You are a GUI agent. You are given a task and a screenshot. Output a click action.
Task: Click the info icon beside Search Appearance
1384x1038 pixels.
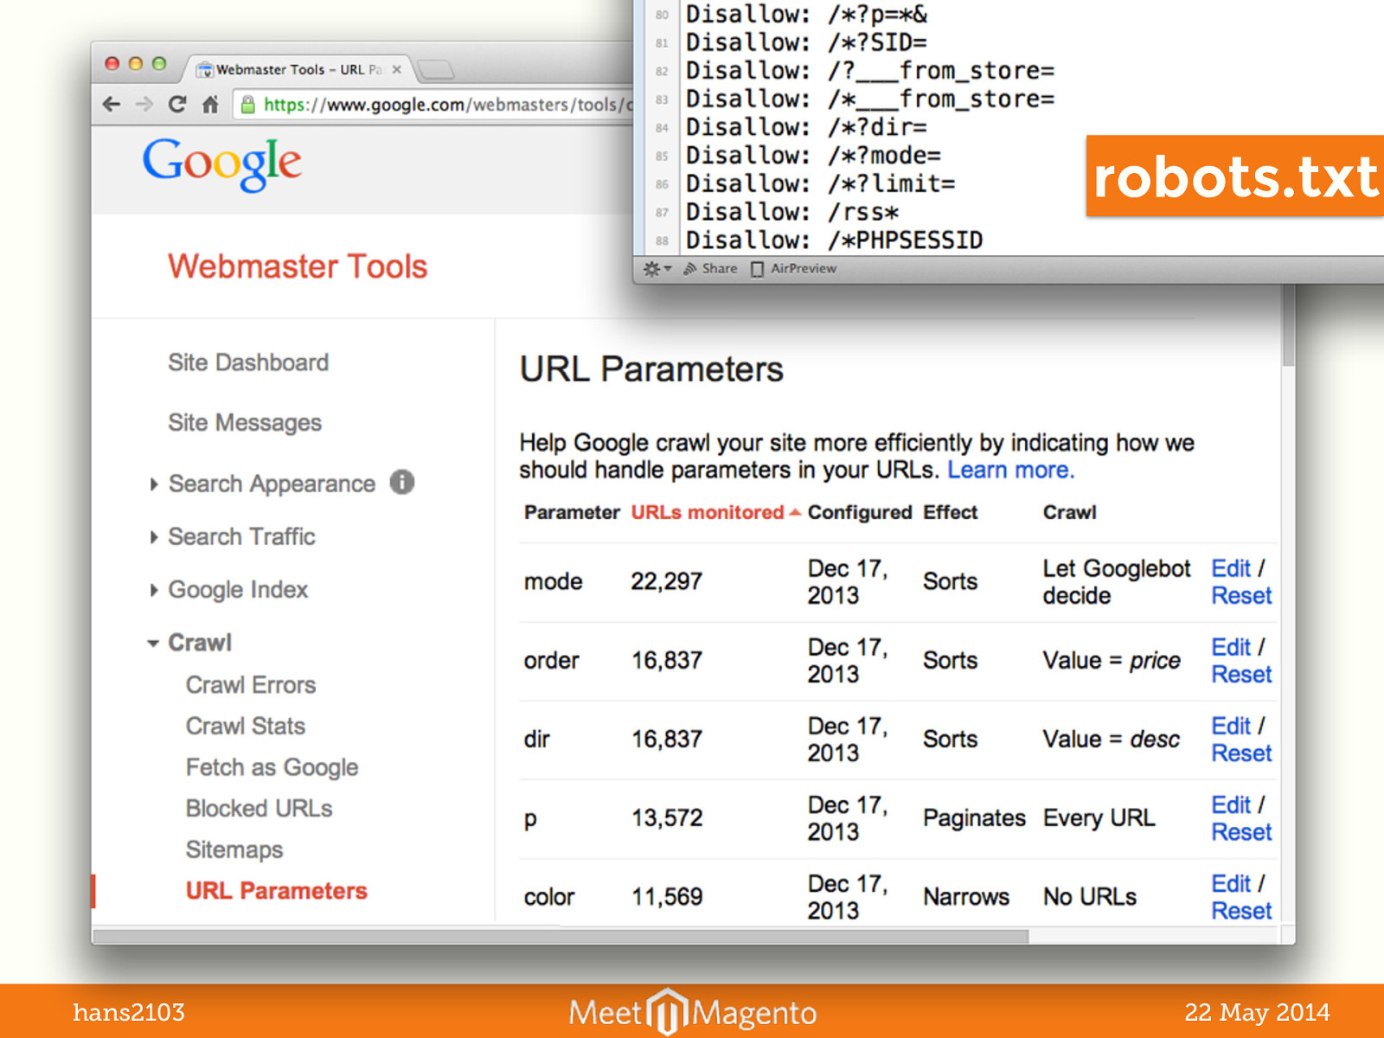(402, 482)
